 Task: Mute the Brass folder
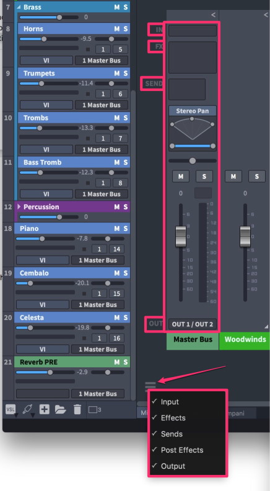[116, 7]
